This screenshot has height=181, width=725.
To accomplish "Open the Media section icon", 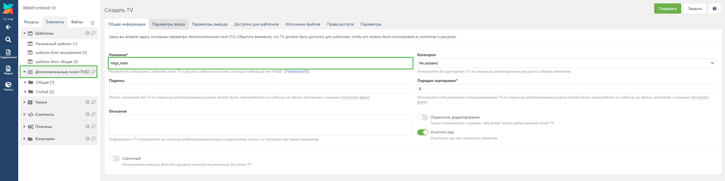I will click(x=8, y=70).
